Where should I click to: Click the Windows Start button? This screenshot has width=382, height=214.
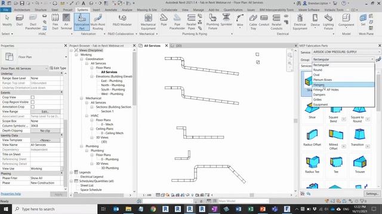click(6, 209)
